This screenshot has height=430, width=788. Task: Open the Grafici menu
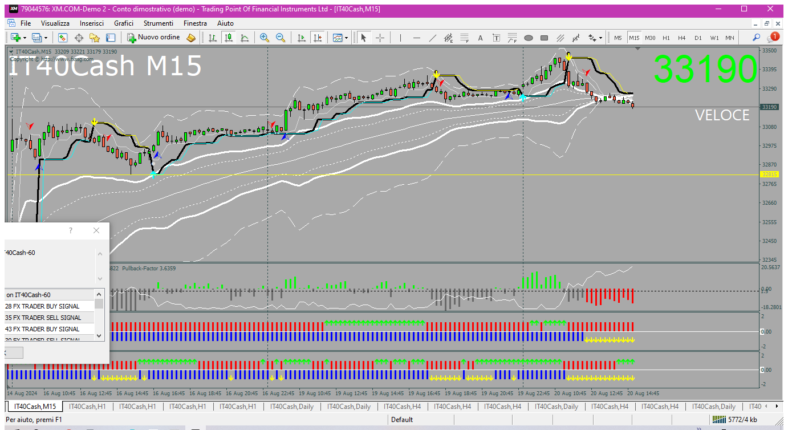click(x=124, y=23)
